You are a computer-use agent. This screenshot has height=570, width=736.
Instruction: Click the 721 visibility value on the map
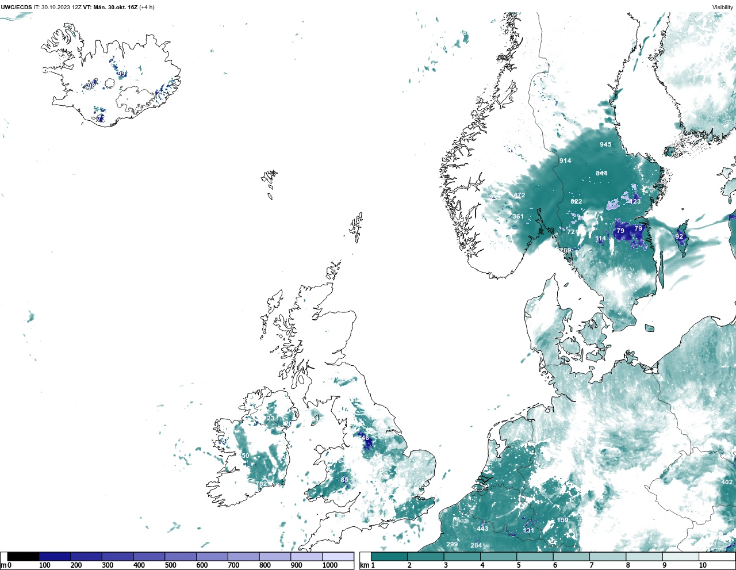[x=573, y=232]
